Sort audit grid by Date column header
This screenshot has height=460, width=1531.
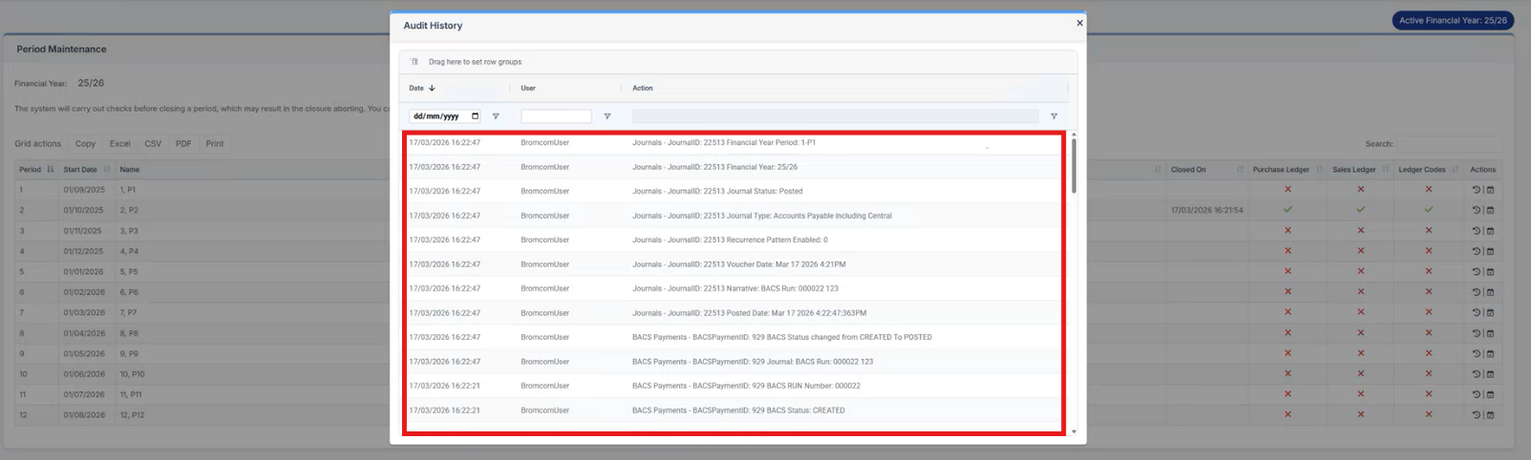click(416, 88)
